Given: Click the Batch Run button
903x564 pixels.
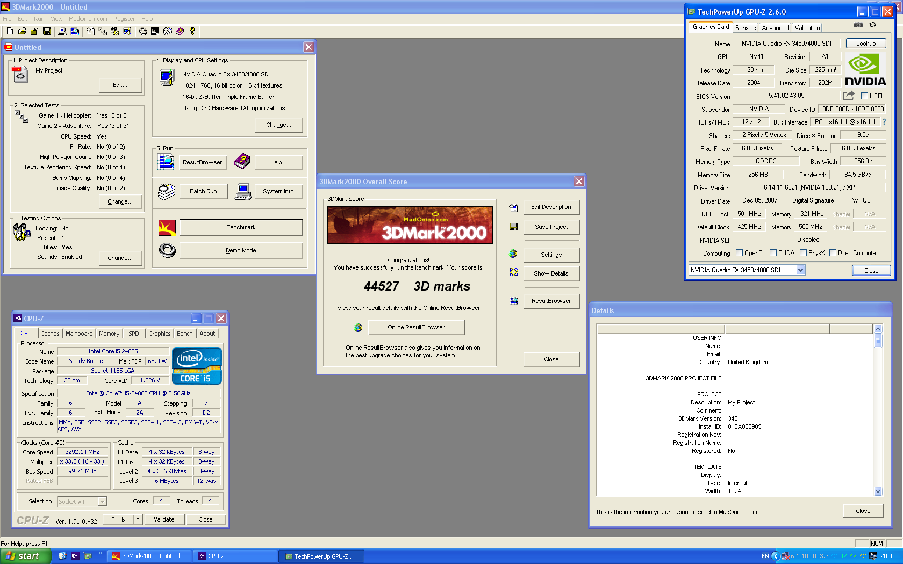Looking at the screenshot, I should pos(203,191).
